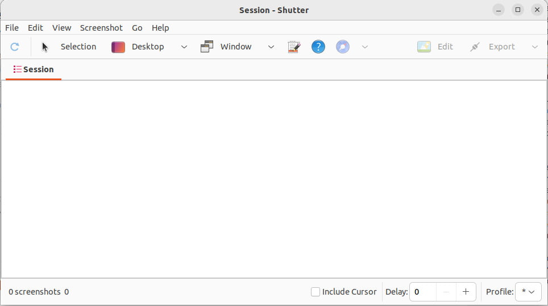Enable the Include Cursor checkbox

(x=315, y=292)
